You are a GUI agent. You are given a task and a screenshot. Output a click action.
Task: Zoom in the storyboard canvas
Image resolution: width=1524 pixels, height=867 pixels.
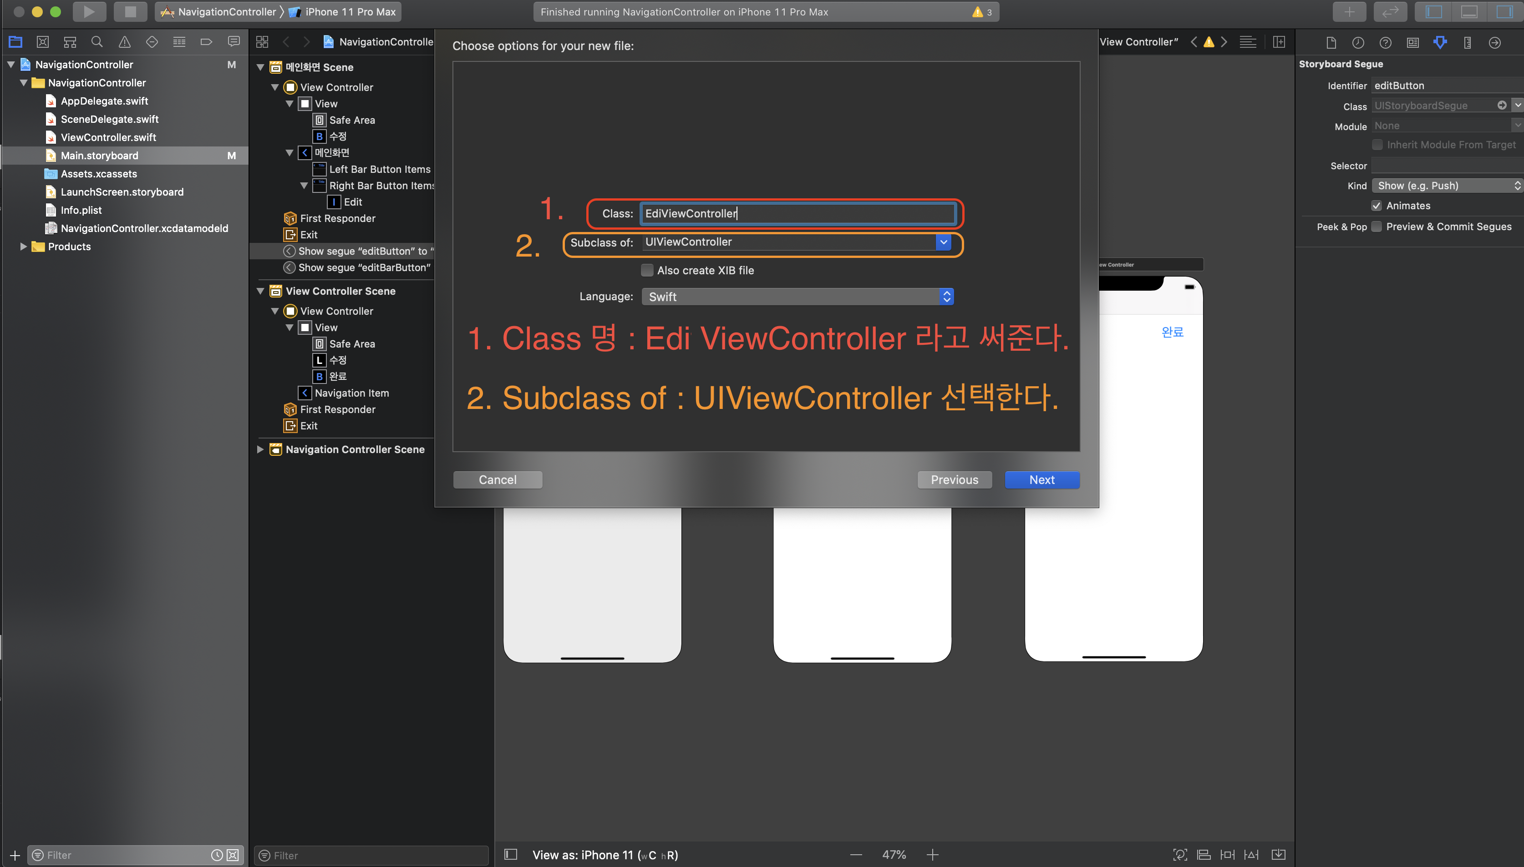pyautogui.click(x=932, y=855)
